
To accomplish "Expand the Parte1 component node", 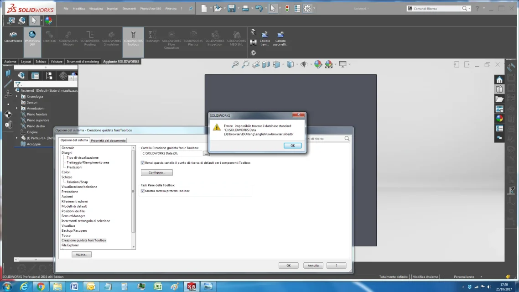I will click(x=17, y=138).
